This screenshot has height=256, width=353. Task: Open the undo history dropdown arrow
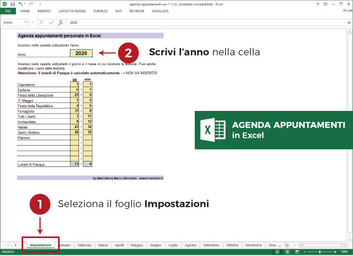24,4
